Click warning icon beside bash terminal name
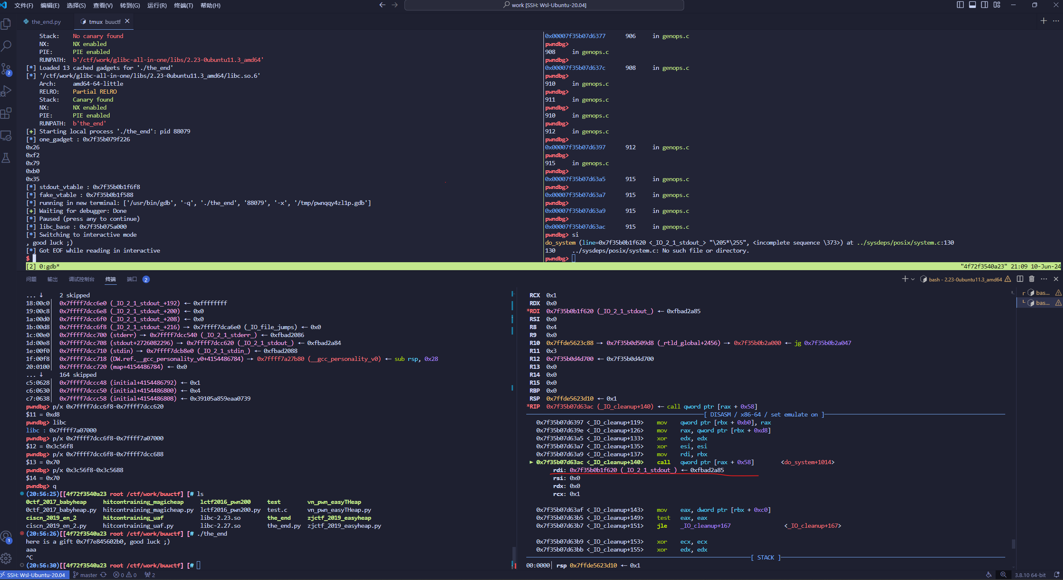This screenshot has height=580, width=1063. [x=1008, y=279]
